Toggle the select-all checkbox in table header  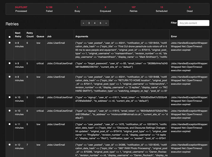tap(9, 37)
